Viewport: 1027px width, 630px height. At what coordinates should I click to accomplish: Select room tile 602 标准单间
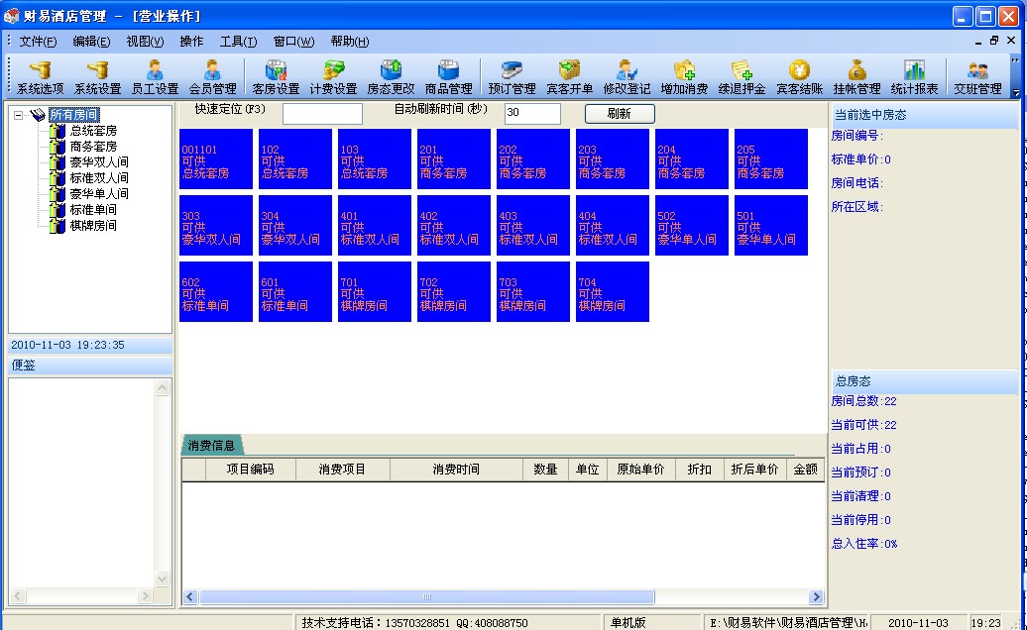coord(216,292)
